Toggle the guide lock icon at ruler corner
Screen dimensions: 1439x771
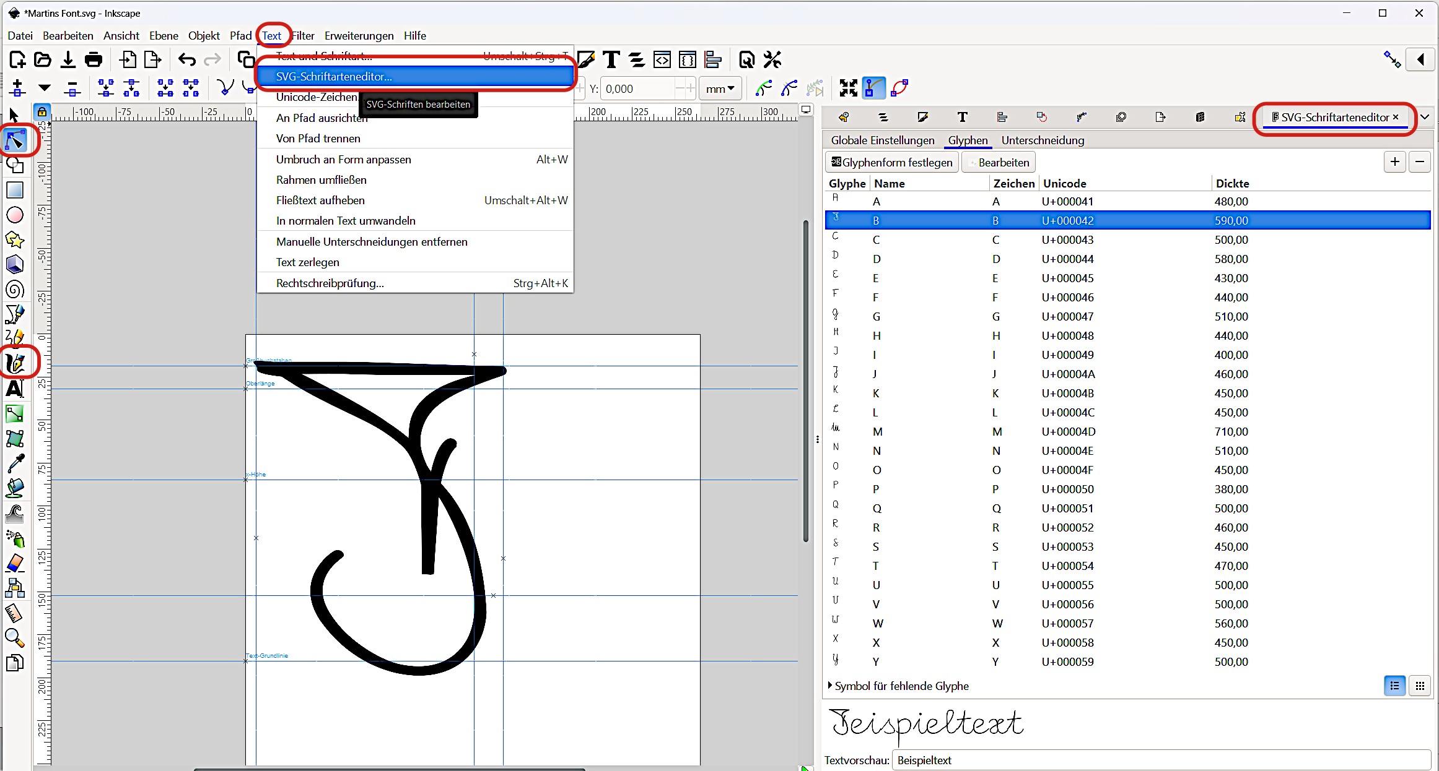point(42,112)
